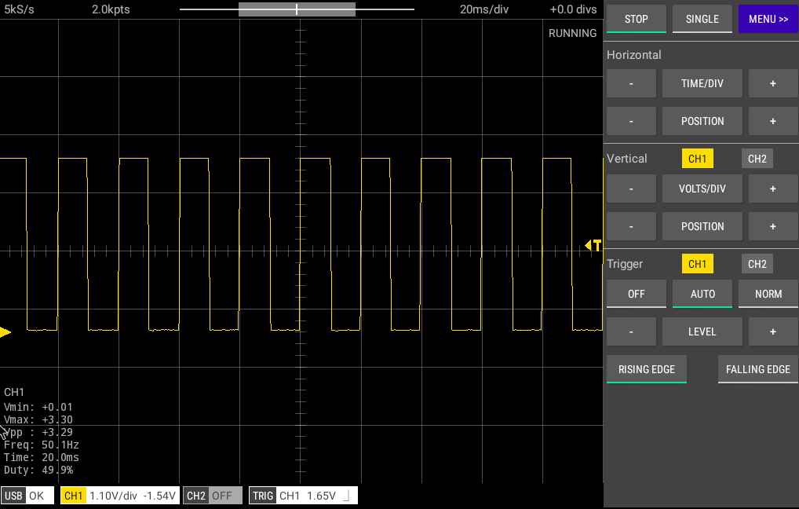Stop the oscilloscope acquisition
The width and height of the screenshot is (799, 509).
636,19
